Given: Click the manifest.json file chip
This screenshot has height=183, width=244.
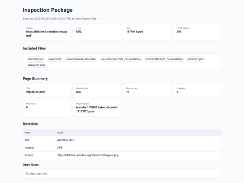Looking at the screenshot, I should pyautogui.click(x=36, y=59).
